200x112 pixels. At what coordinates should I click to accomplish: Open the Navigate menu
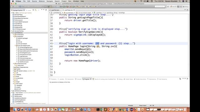point(50,1)
